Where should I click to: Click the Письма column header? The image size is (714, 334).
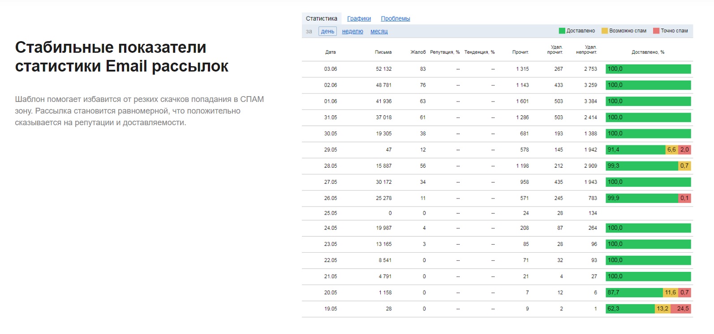[383, 52]
